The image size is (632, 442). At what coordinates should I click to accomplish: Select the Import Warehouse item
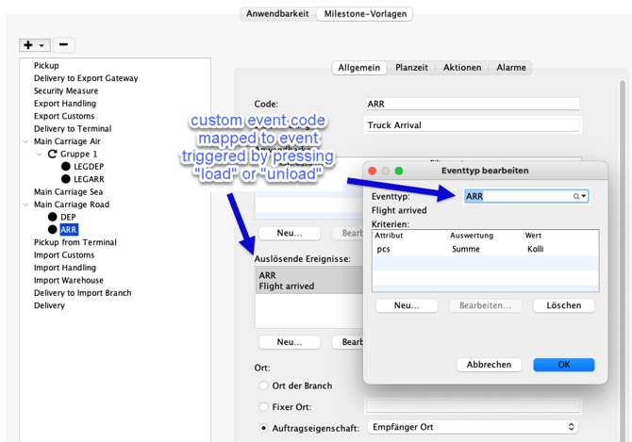click(x=69, y=280)
